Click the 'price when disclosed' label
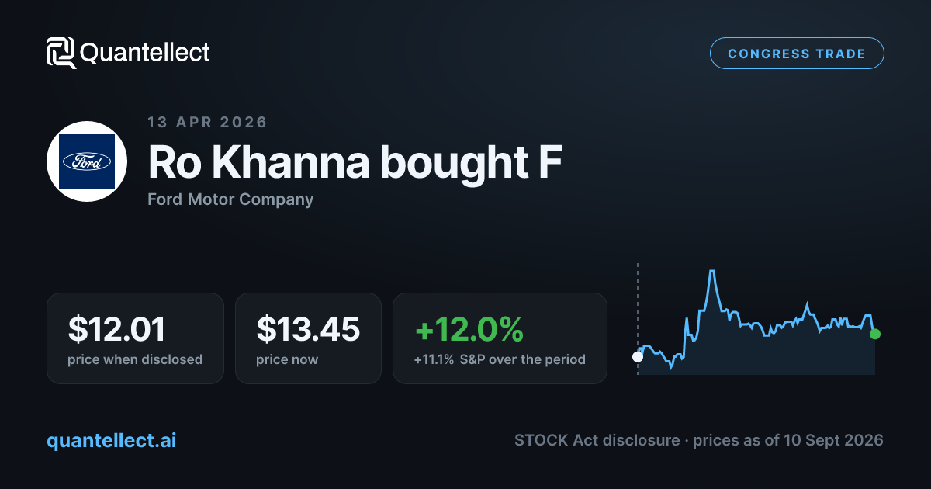Image resolution: width=931 pixels, height=489 pixels. [x=135, y=359]
